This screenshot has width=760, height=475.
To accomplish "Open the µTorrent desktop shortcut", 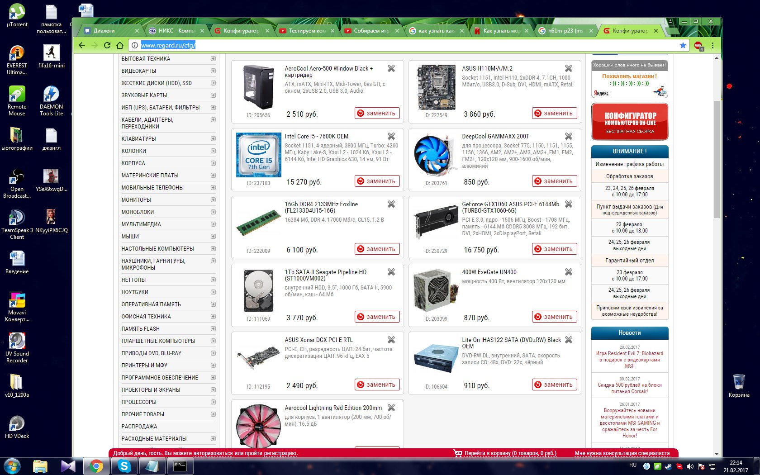I will [x=17, y=15].
